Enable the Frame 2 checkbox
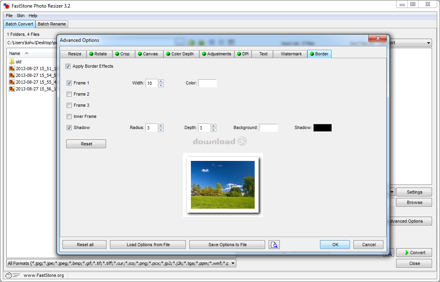The image size is (440, 282). click(x=69, y=94)
